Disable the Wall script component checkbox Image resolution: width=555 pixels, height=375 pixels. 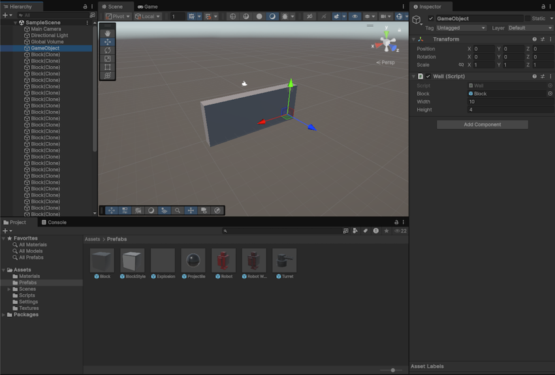click(428, 77)
